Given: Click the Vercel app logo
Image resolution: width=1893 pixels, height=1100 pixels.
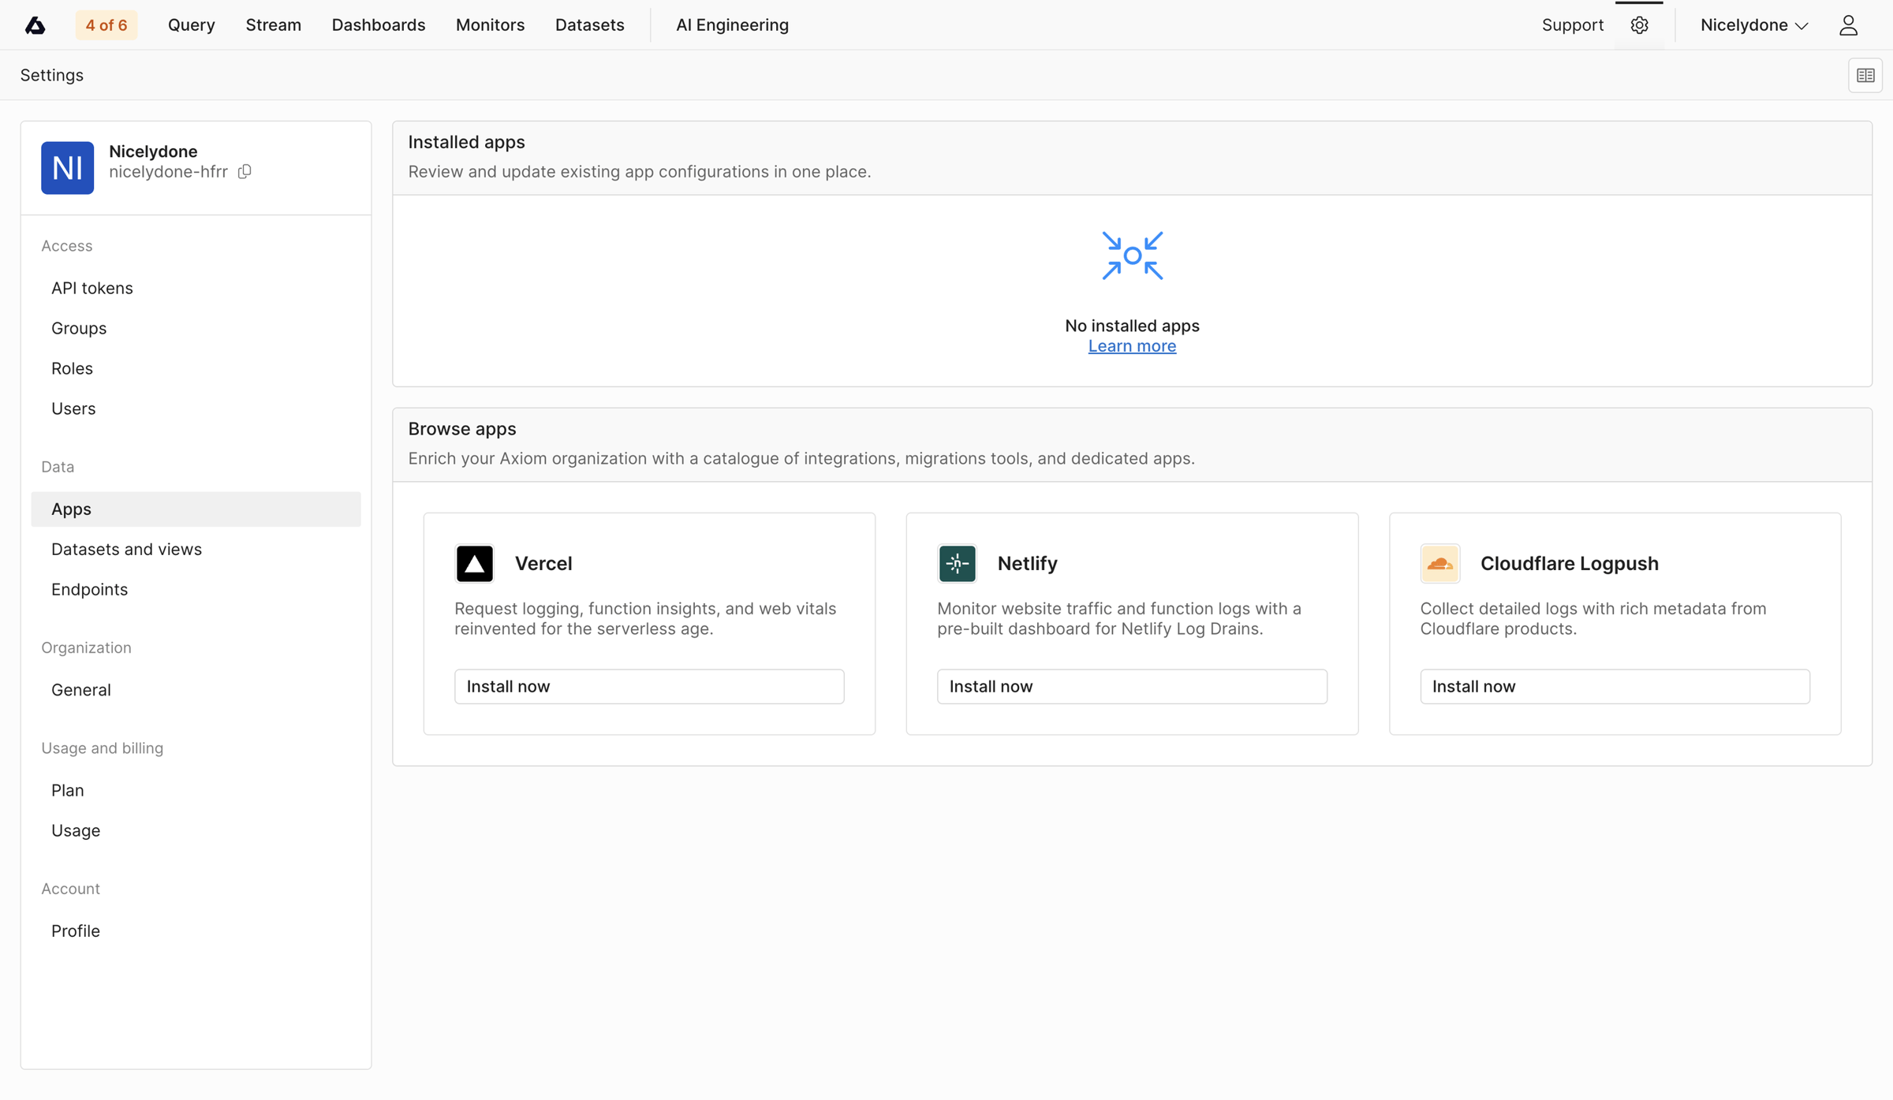Looking at the screenshot, I should [x=475, y=564].
